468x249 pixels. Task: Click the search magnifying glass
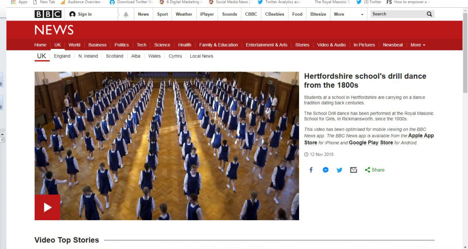point(429,14)
